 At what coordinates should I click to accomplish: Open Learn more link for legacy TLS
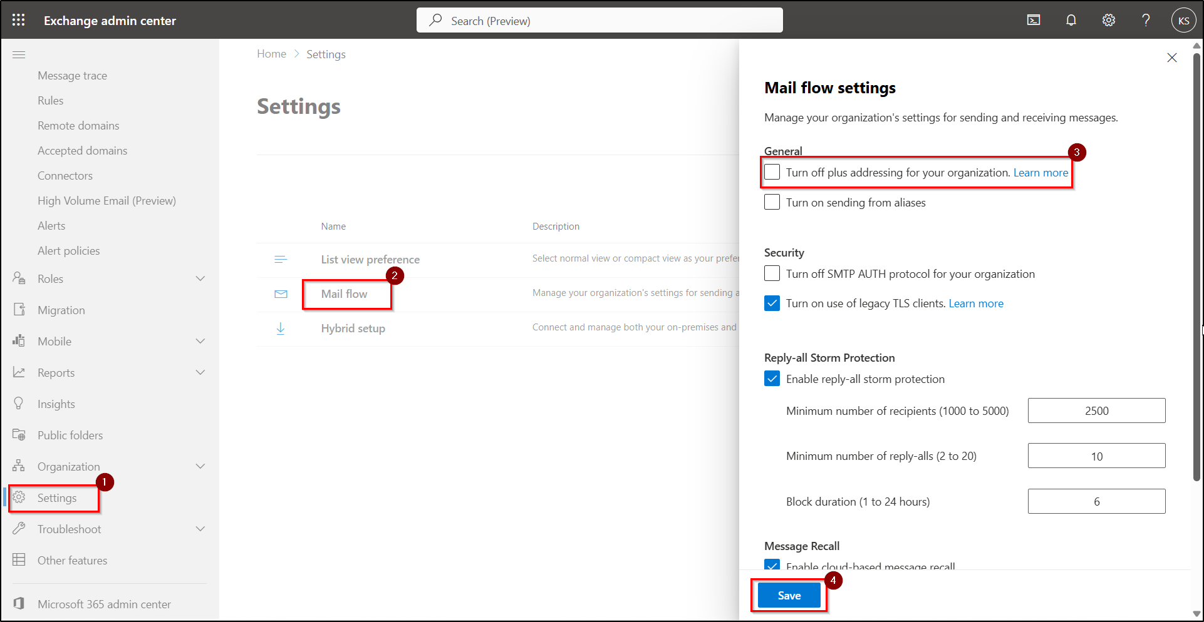click(x=976, y=303)
